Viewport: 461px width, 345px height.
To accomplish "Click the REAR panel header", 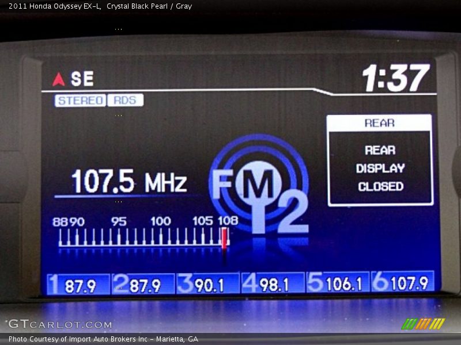I will [379, 123].
